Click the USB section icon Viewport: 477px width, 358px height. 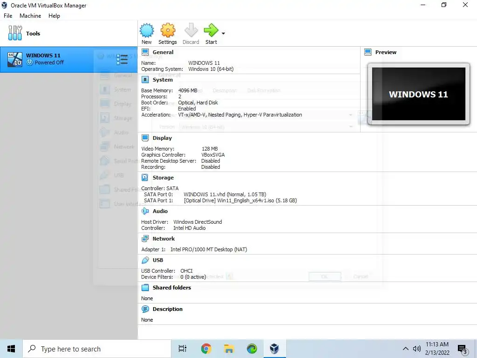(145, 260)
